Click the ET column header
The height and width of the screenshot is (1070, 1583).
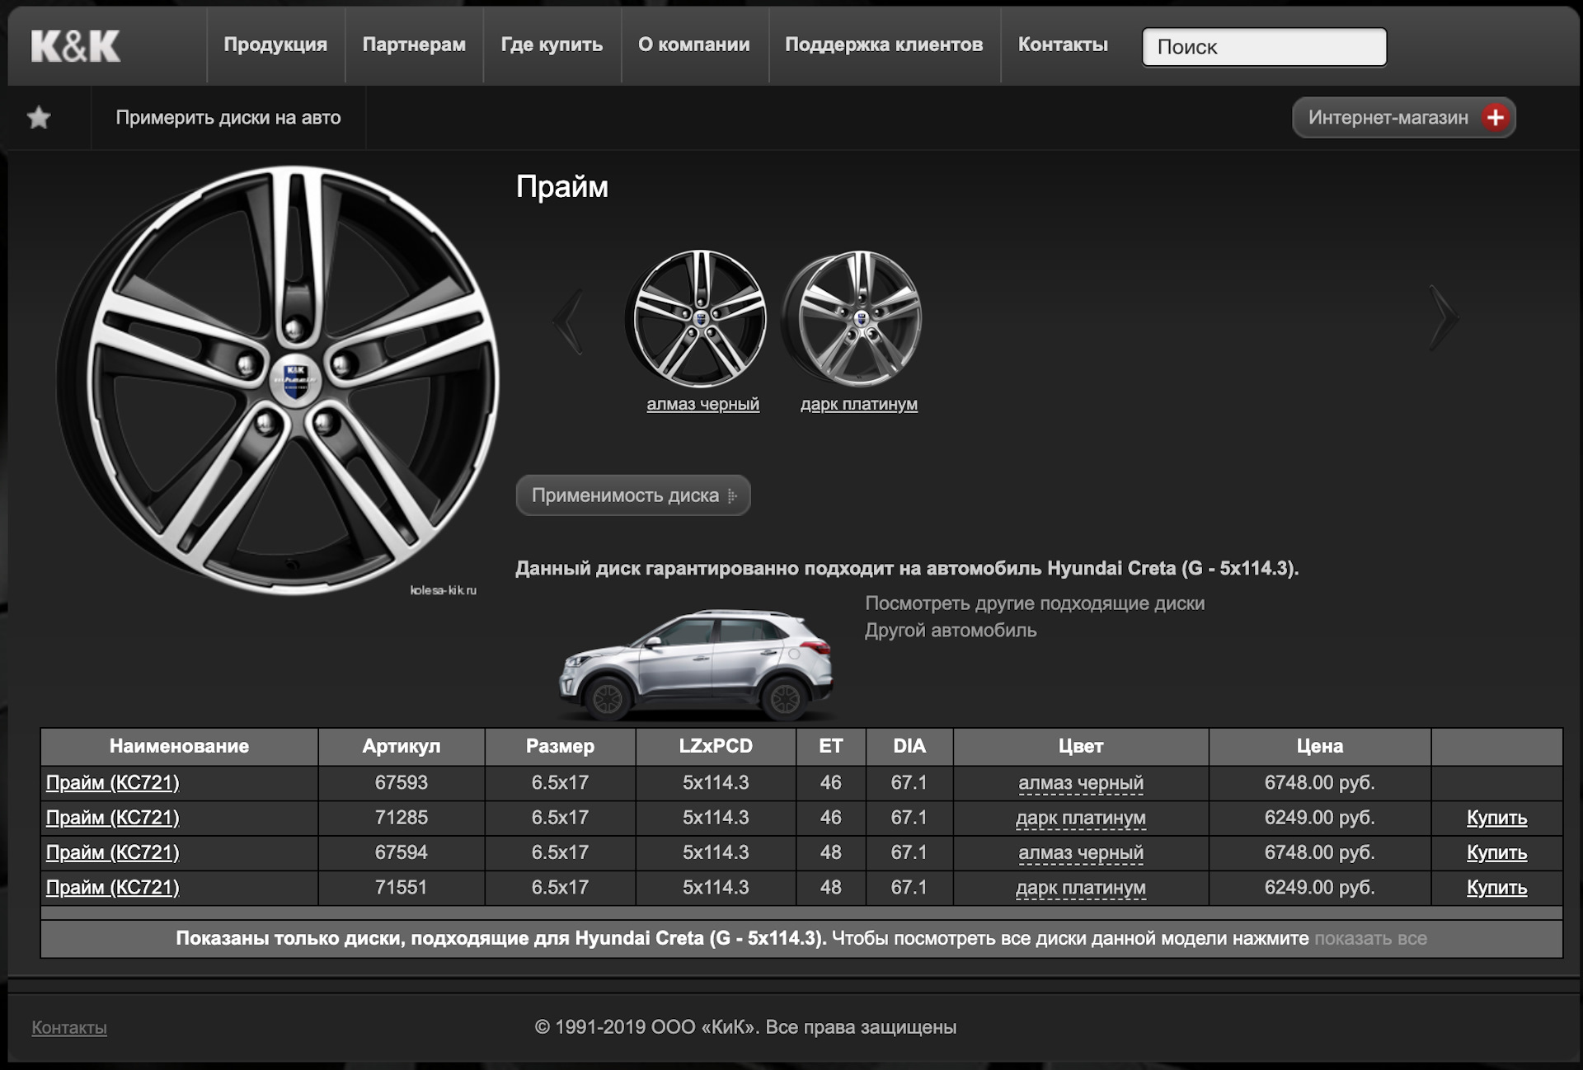click(x=830, y=746)
